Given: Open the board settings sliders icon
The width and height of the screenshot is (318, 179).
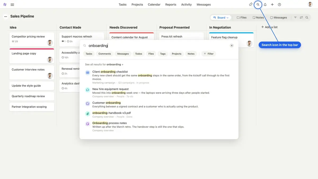Looking at the screenshot, I should [301, 18].
